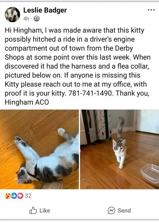Click the 'Hingham ACO' signature text
Viewport: 159px width, 222px height.
(x=27, y=102)
